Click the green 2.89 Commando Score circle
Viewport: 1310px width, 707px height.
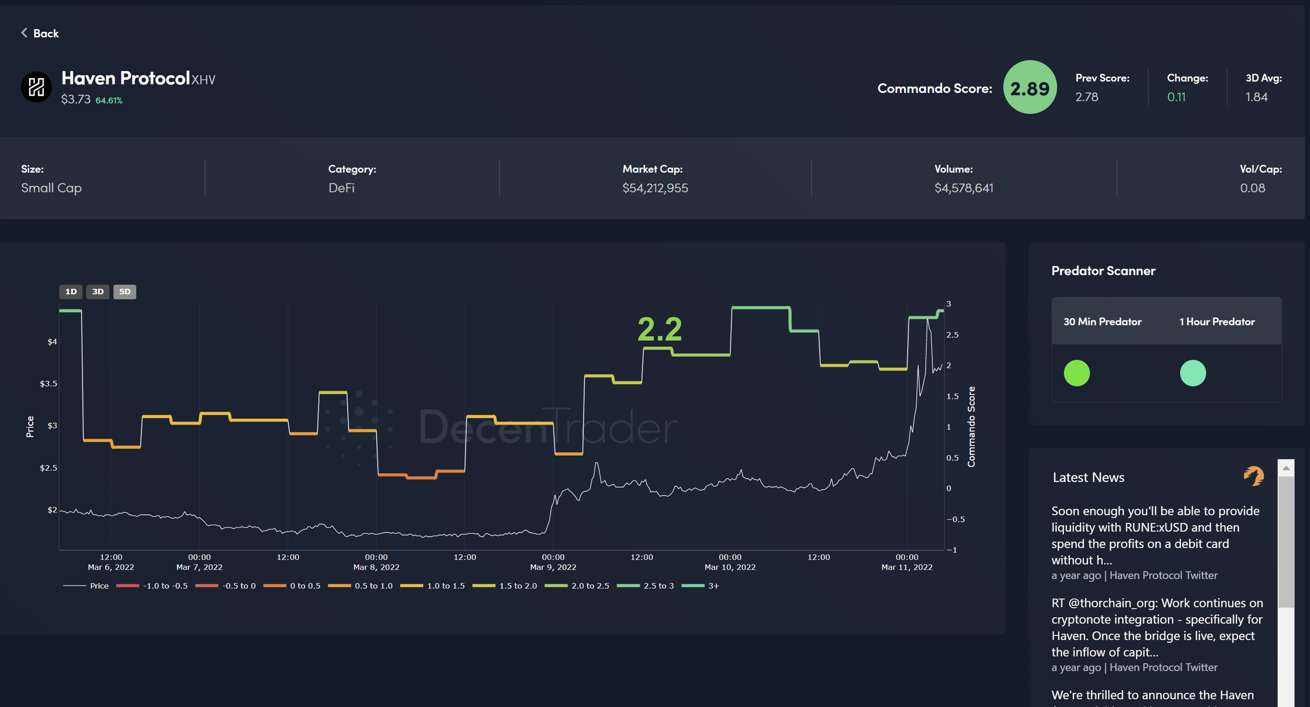coord(1029,88)
